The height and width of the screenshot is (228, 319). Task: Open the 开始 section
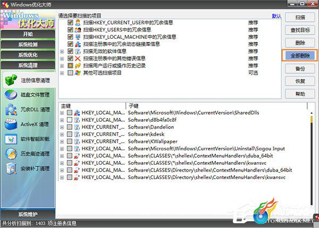(28, 34)
